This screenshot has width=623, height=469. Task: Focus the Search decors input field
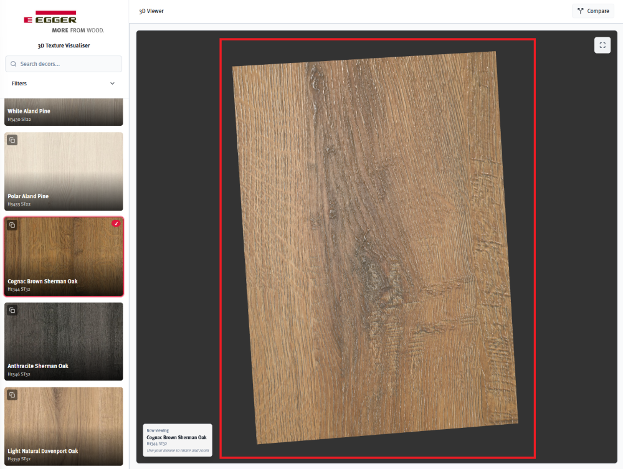64,64
